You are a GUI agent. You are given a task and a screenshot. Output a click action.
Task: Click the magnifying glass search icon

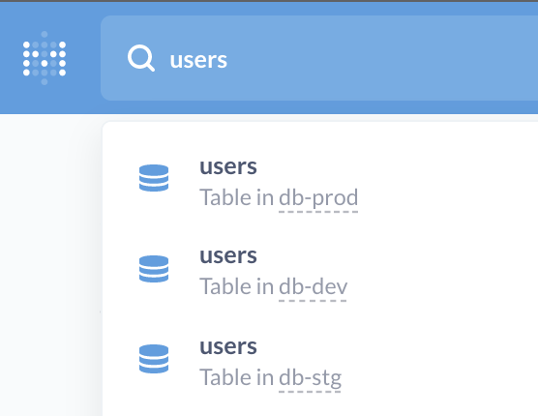[x=141, y=59]
